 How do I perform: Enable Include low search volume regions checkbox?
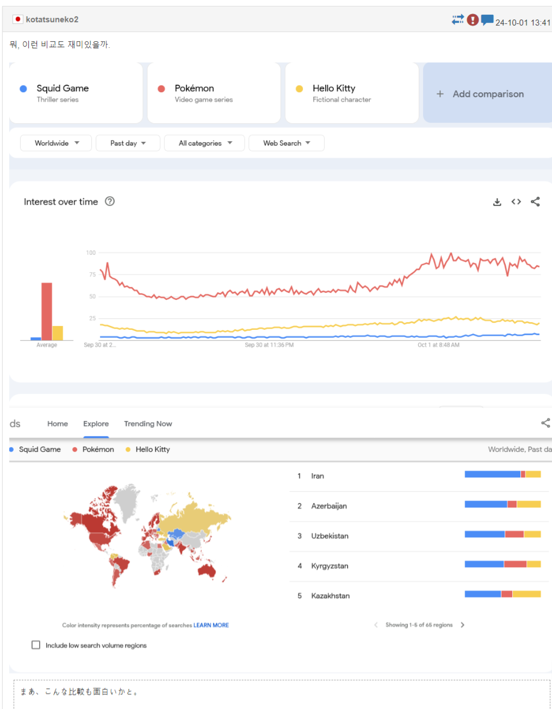coord(36,645)
